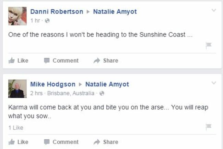This screenshot has height=149, width=223.
Task: Open public globe icon on Danni's post
Action: (x=47, y=21)
